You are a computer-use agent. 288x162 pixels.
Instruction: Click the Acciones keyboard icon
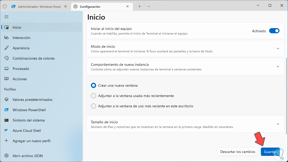6,79
